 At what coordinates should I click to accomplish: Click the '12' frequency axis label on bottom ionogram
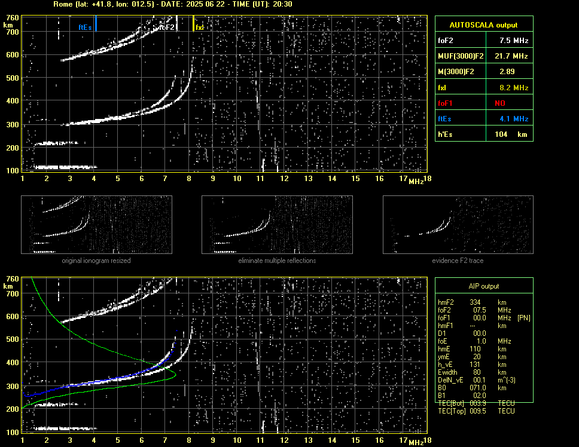click(x=284, y=440)
